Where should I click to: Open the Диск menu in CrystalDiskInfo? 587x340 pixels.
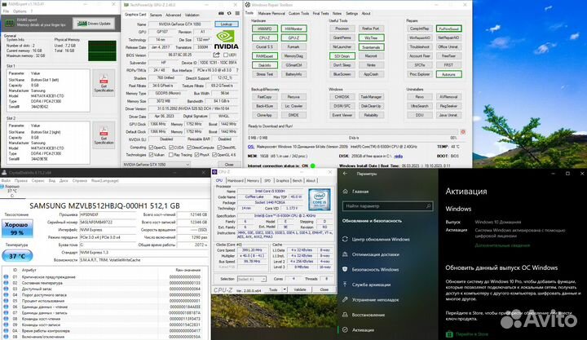pos(64,180)
